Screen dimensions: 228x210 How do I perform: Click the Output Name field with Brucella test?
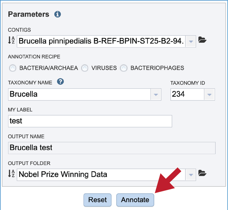pos(112,148)
